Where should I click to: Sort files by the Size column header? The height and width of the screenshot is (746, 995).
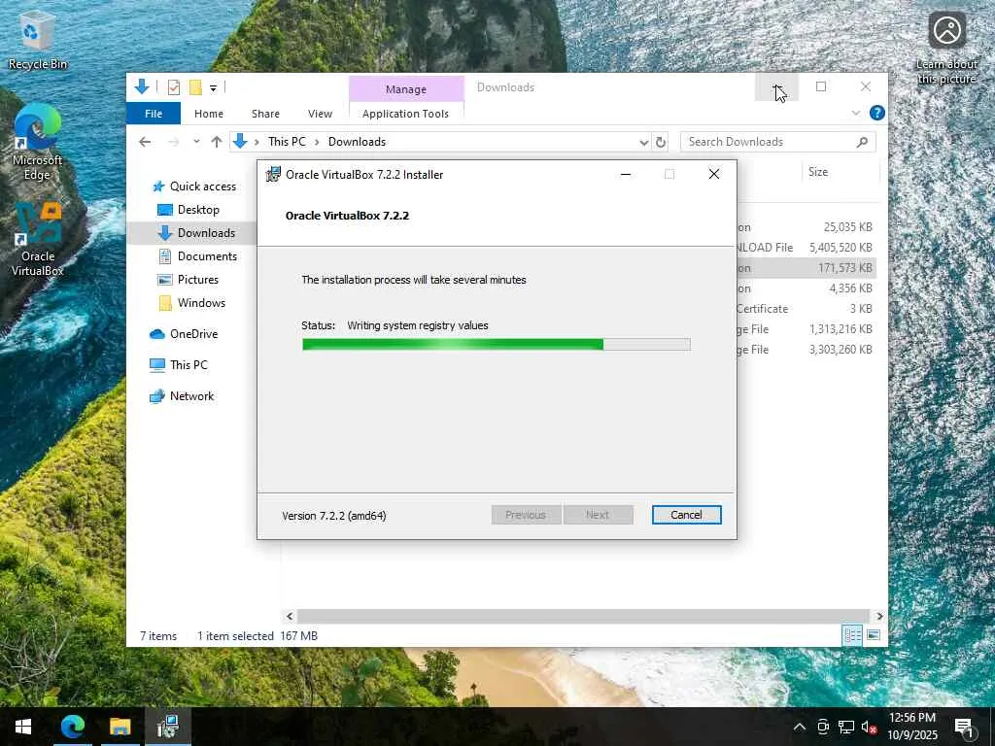tap(818, 172)
